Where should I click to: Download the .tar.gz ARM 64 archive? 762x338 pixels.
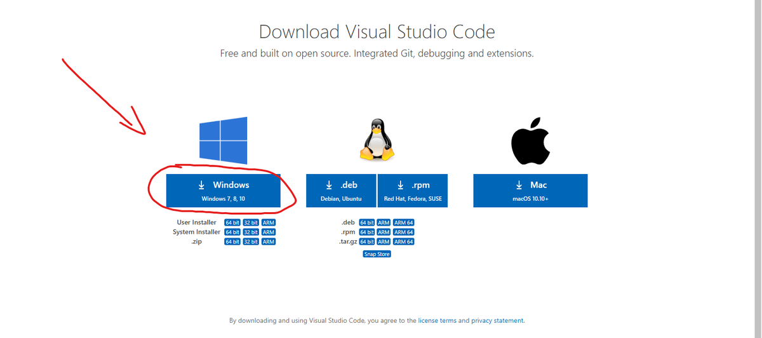coord(404,241)
